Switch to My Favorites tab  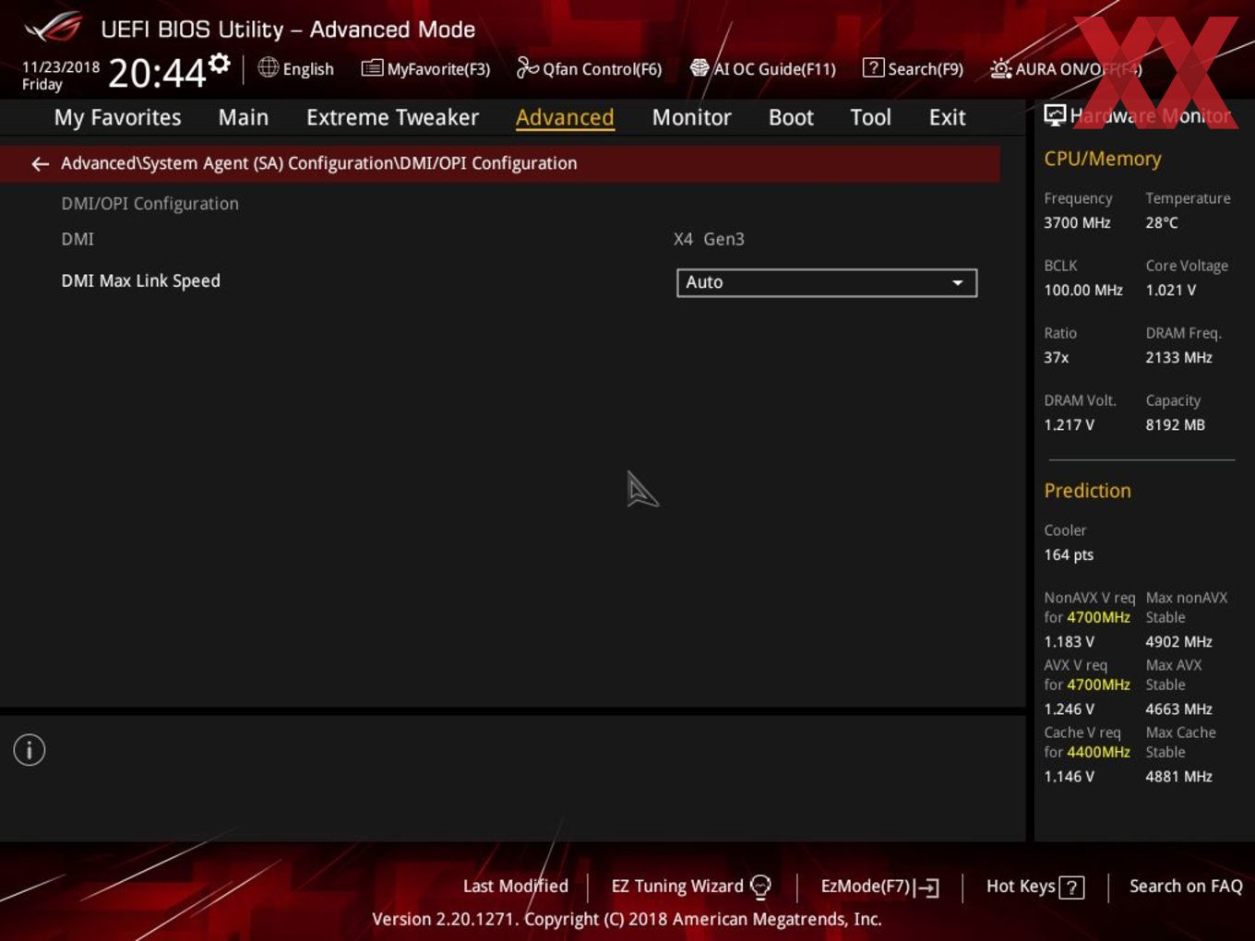tap(117, 117)
